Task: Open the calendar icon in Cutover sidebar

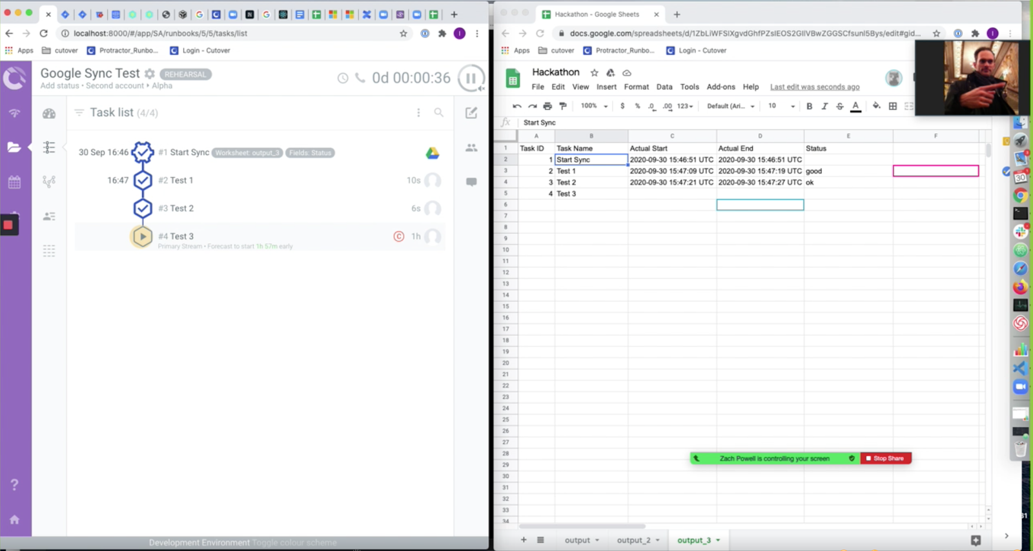Action: click(x=14, y=182)
